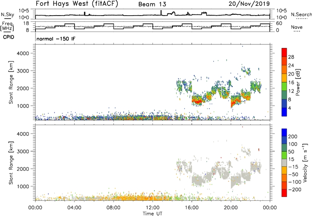This screenshot has height=216, width=312.
Task: Click the '16' tick on power colorbar
Action: click(291, 83)
